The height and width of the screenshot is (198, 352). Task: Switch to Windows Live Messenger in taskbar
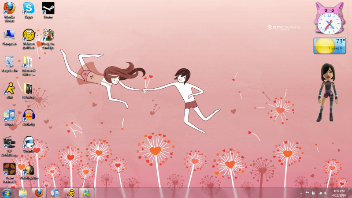point(85,193)
